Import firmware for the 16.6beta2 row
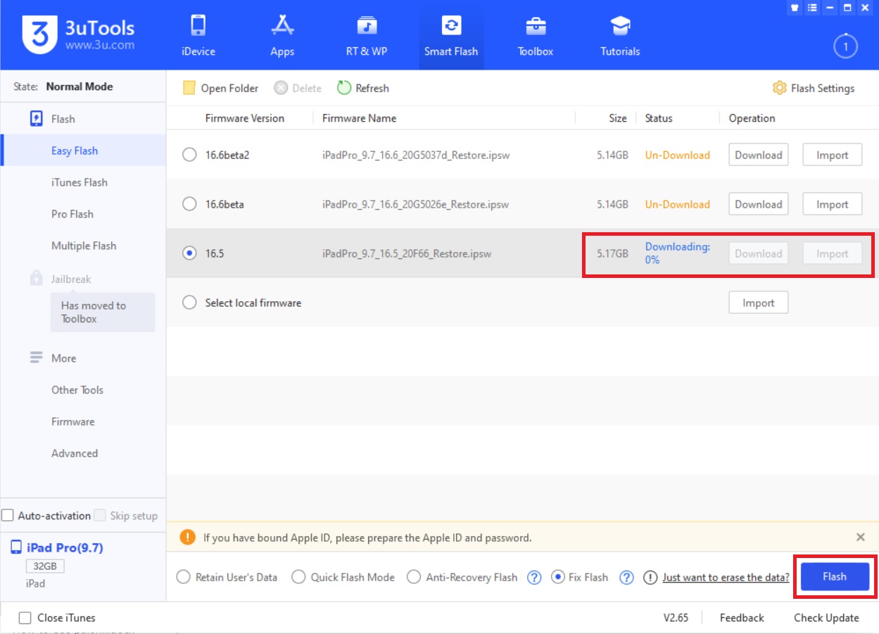Image resolution: width=879 pixels, height=634 pixels. [x=833, y=155]
